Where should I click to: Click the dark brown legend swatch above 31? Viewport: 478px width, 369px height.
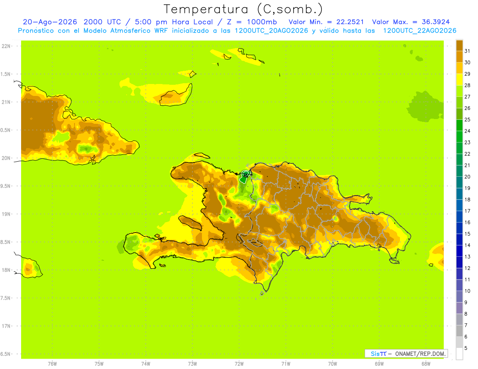tap(459, 46)
